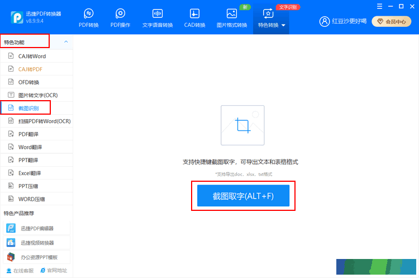Open the 红豆沙更好喝 user account
Image resolution: width=419 pixels, height=278 pixels.
[349, 21]
